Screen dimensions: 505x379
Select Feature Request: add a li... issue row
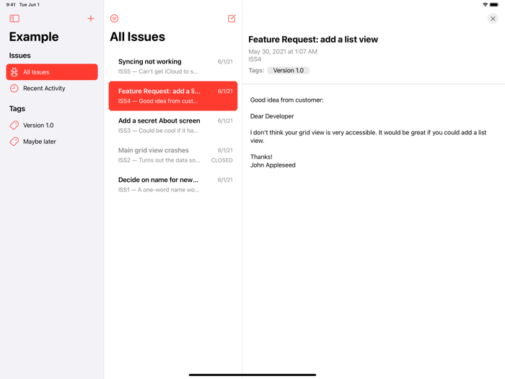point(173,96)
